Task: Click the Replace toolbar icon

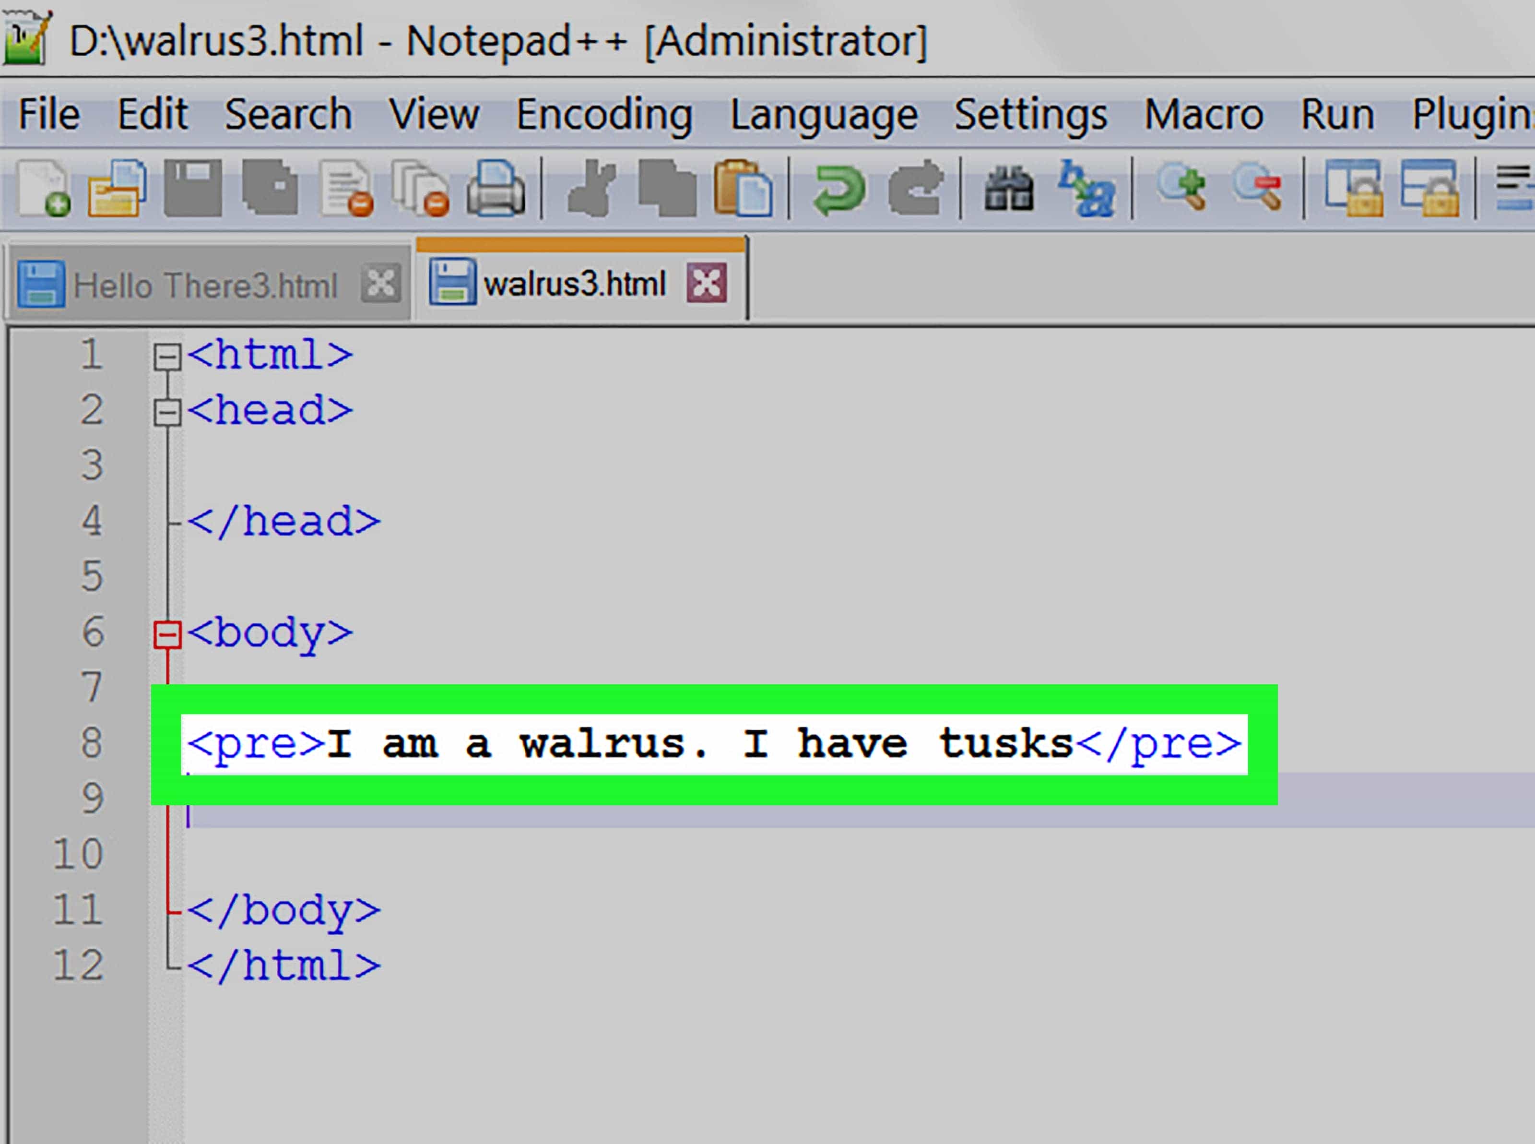Action: pos(1086,189)
